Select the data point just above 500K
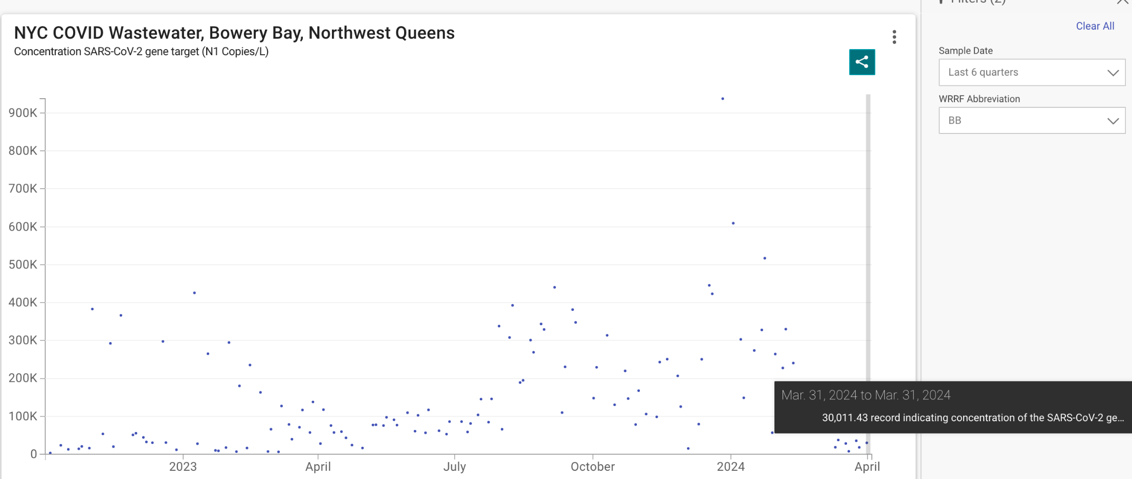1132x479 pixels. click(x=765, y=258)
